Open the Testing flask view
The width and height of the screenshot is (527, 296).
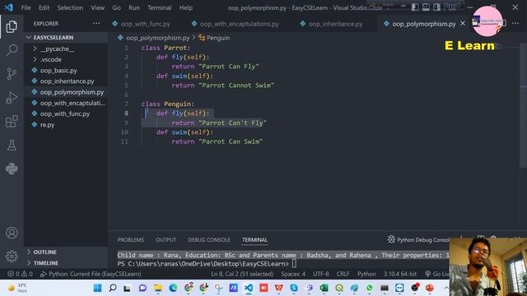(12, 145)
